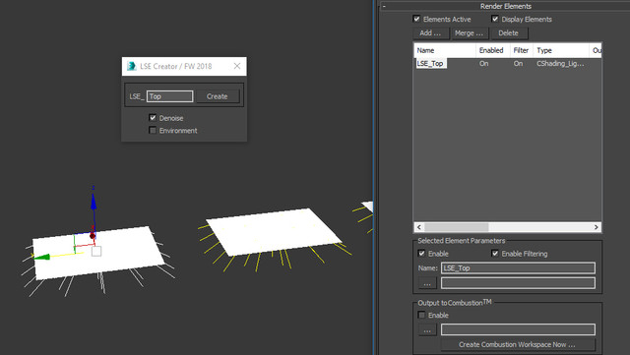Image resolution: width=630 pixels, height=355 pixels.
Task: Click the 3ds Max icon in LSE Creator title bar
Action: (131, 66)
